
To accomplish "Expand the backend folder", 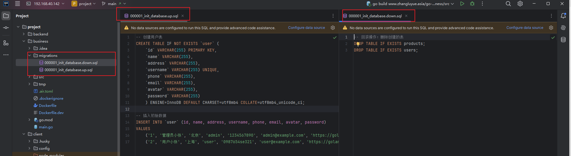I will pyautogui.click(x=24, y=34).
